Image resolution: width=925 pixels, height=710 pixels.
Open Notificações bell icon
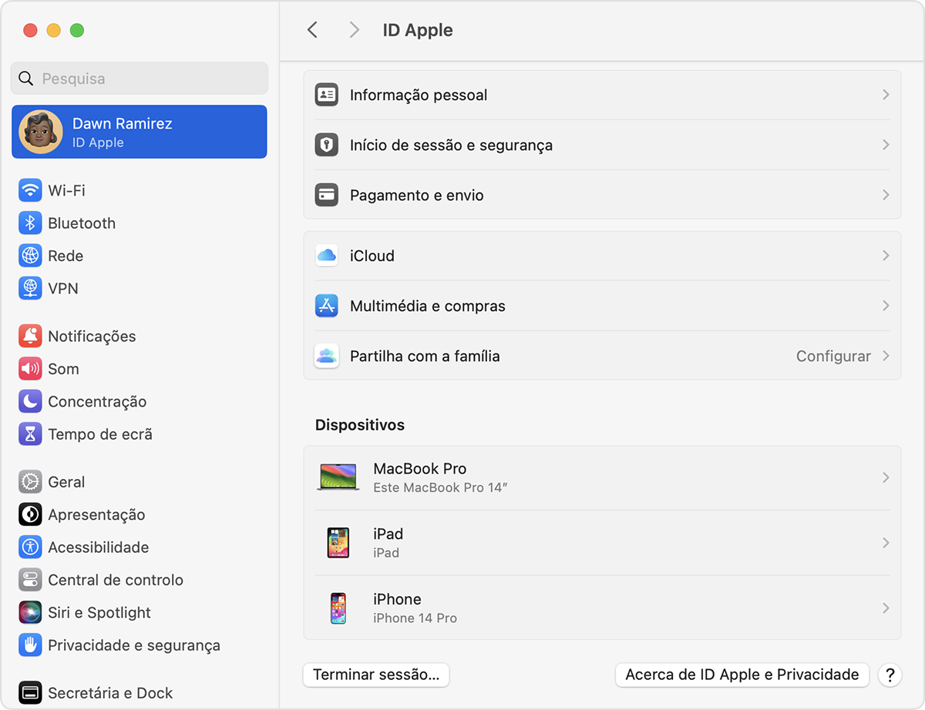30,337
